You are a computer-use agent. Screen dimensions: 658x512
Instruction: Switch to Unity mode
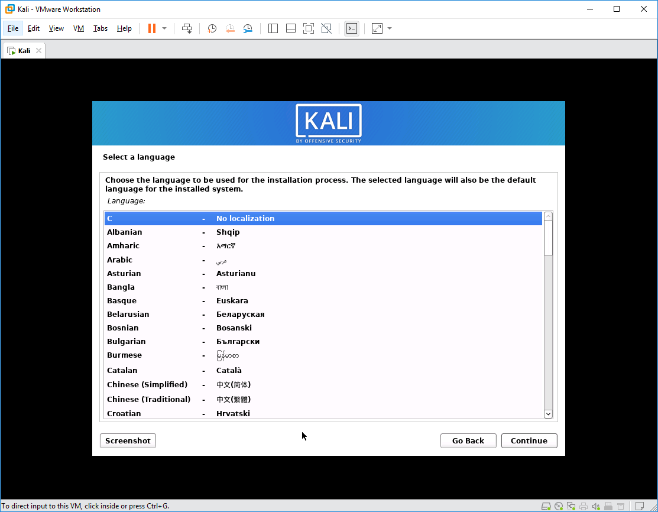tap(326, 28)
